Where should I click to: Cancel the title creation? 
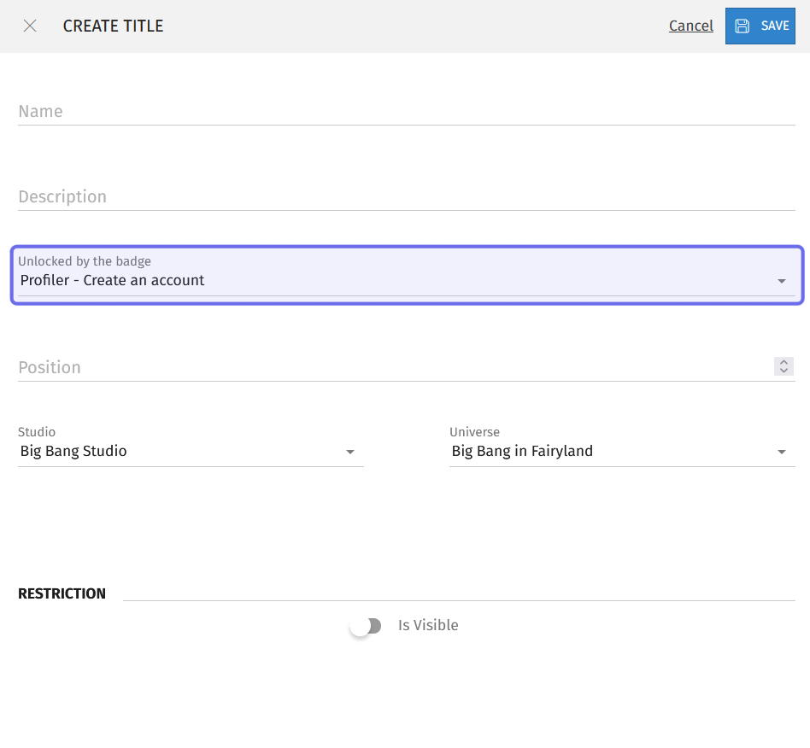[x=690, y=26]
